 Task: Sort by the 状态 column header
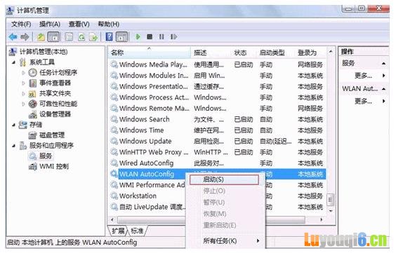pos(244,53)
